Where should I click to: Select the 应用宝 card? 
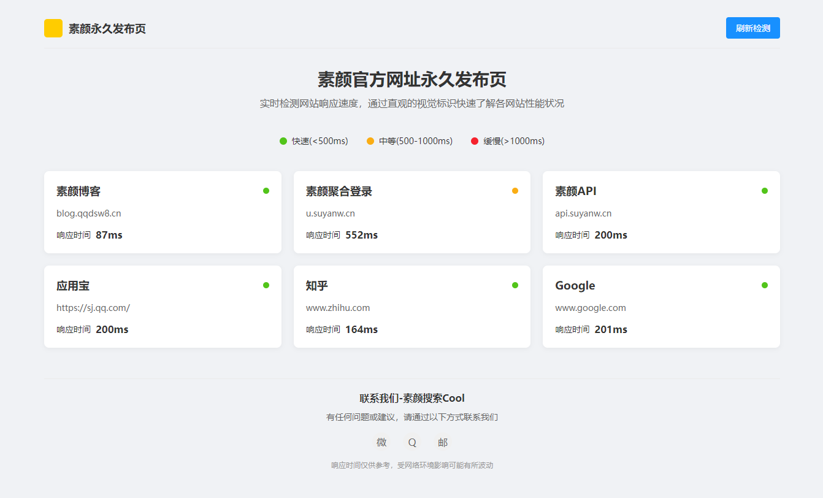[x=163, y=307]
